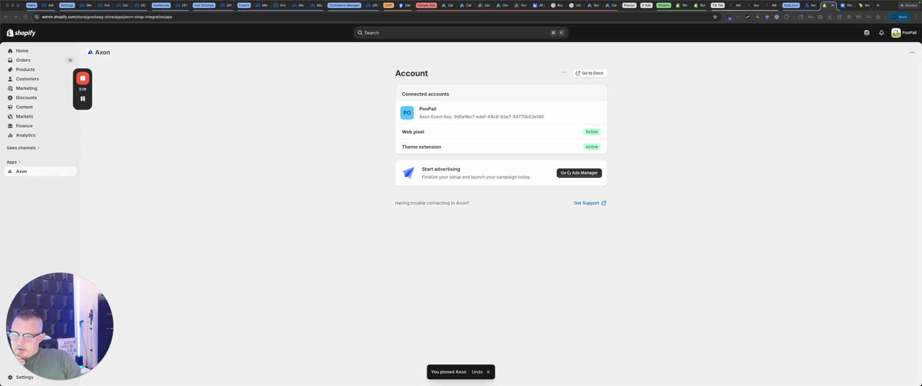Open the Gemini button in tab bar
922x386 pixels.
point(908,5)
